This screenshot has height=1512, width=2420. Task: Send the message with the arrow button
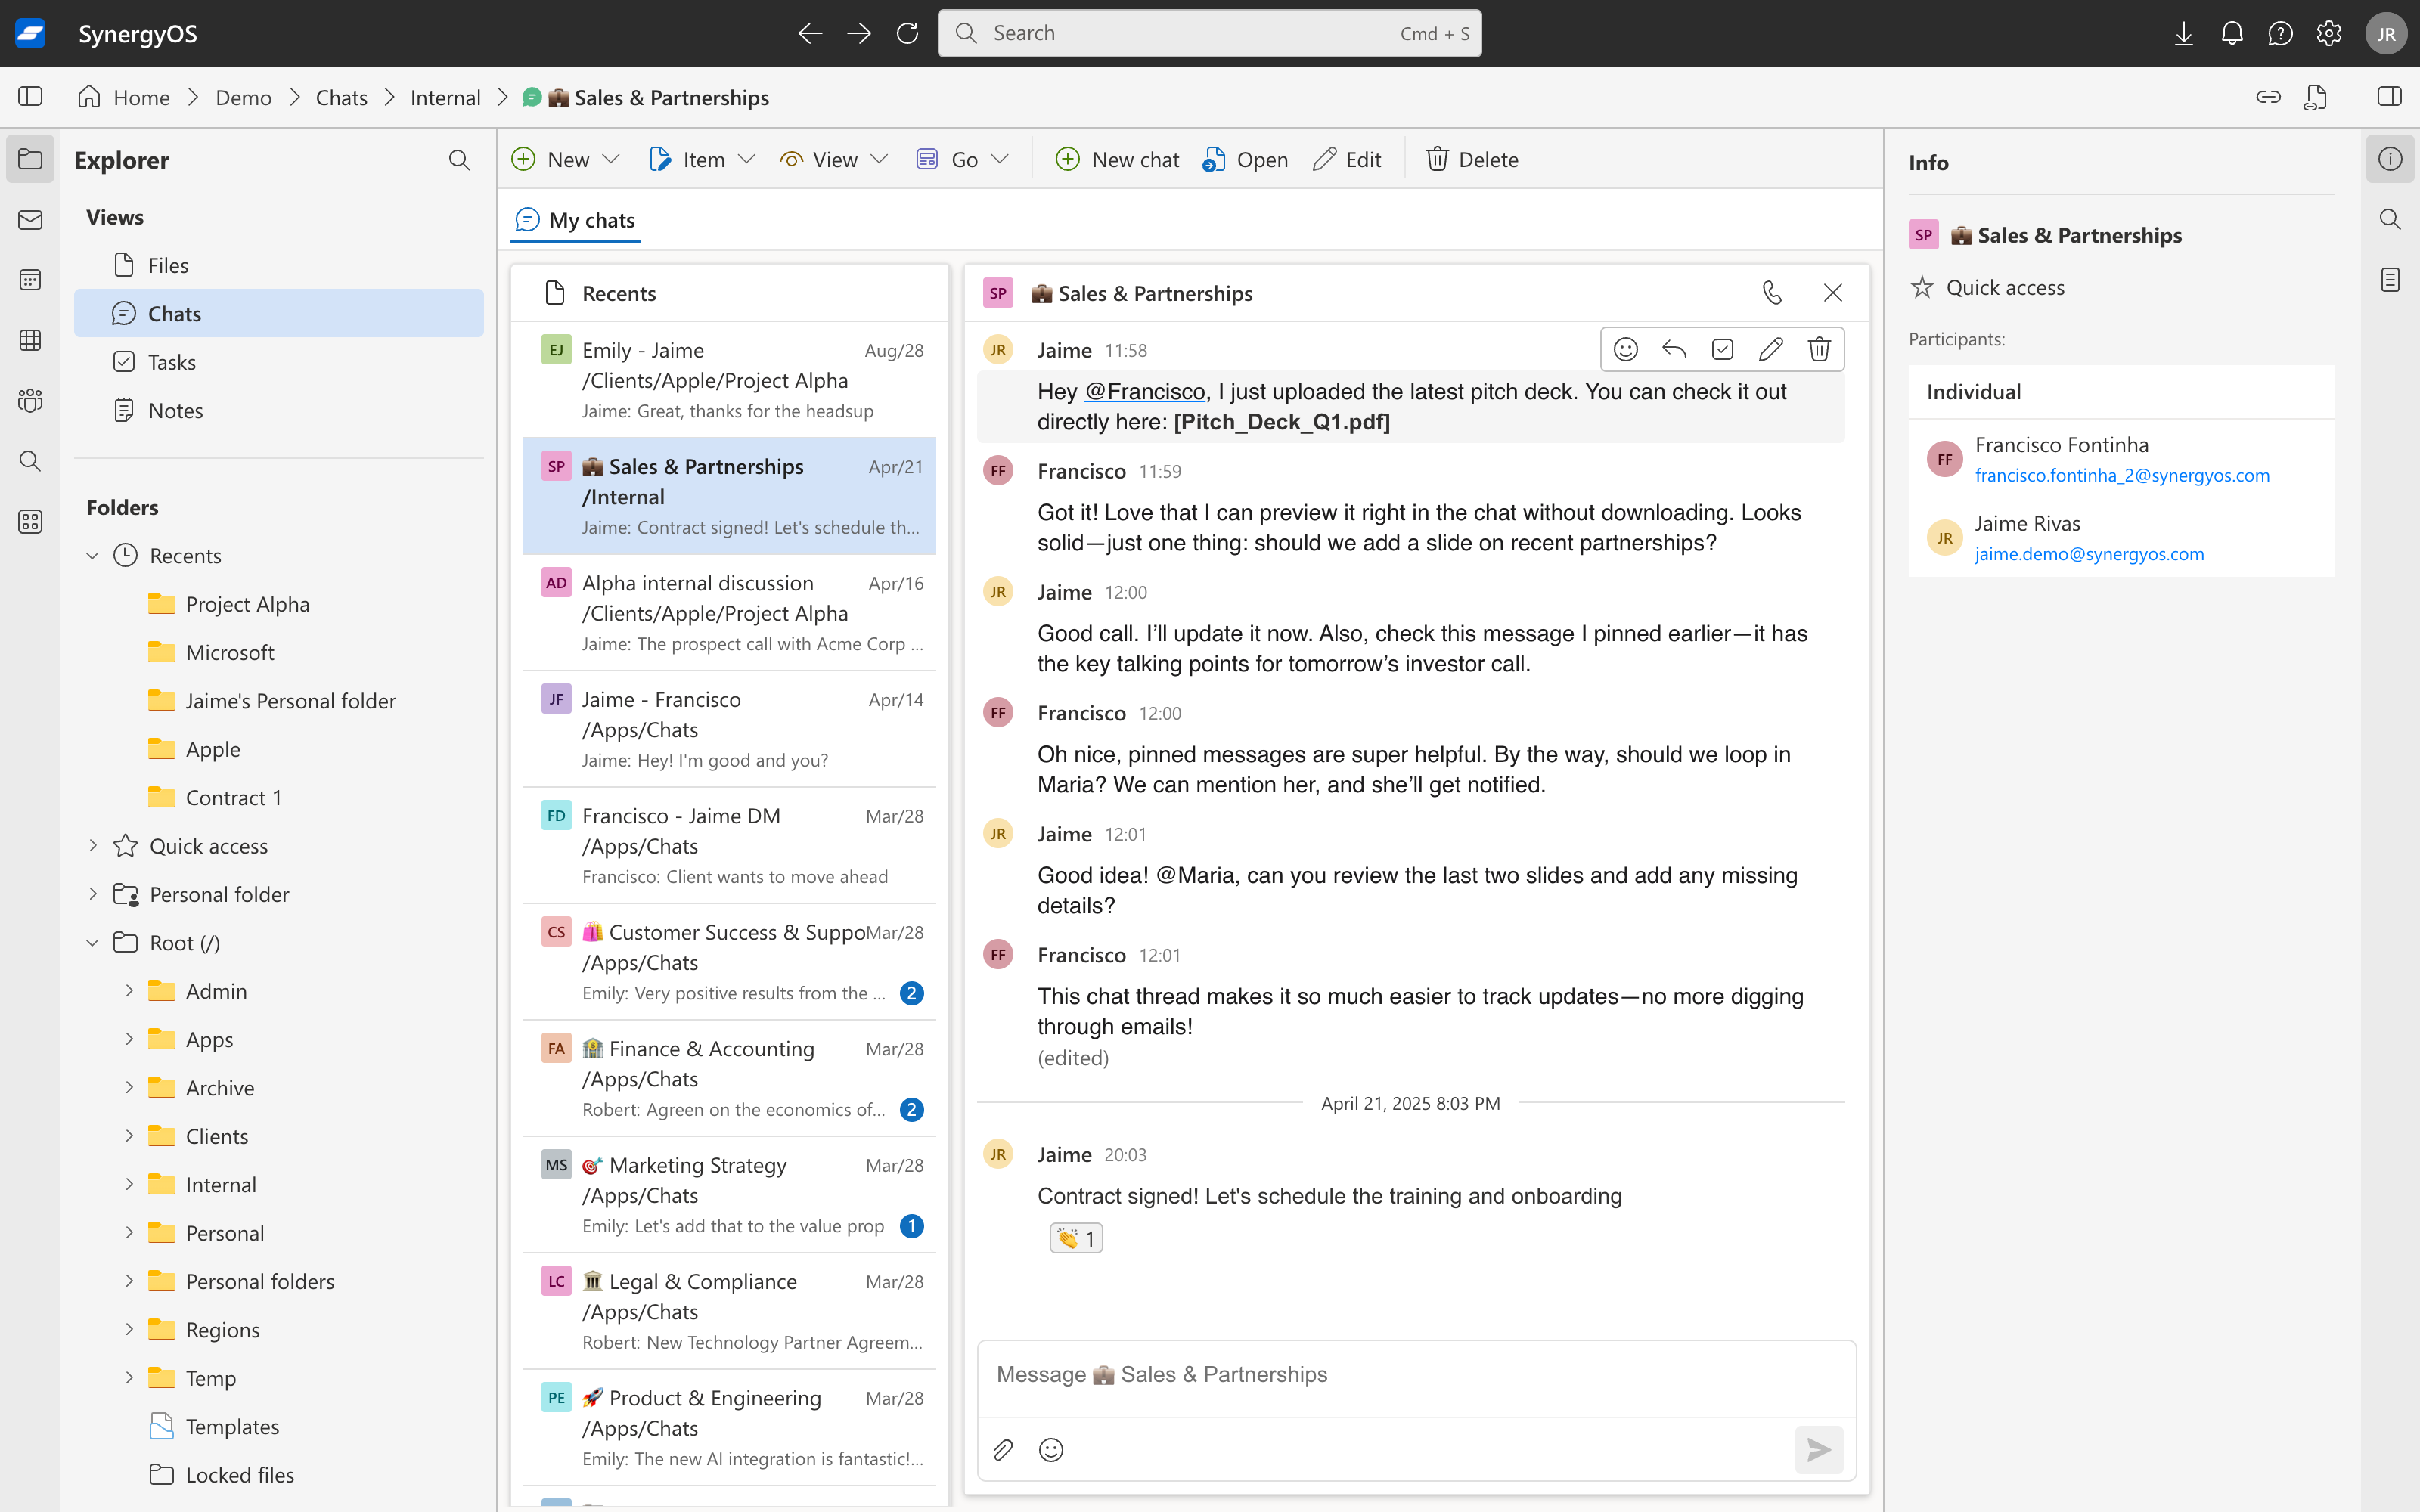[1819, 1450]
